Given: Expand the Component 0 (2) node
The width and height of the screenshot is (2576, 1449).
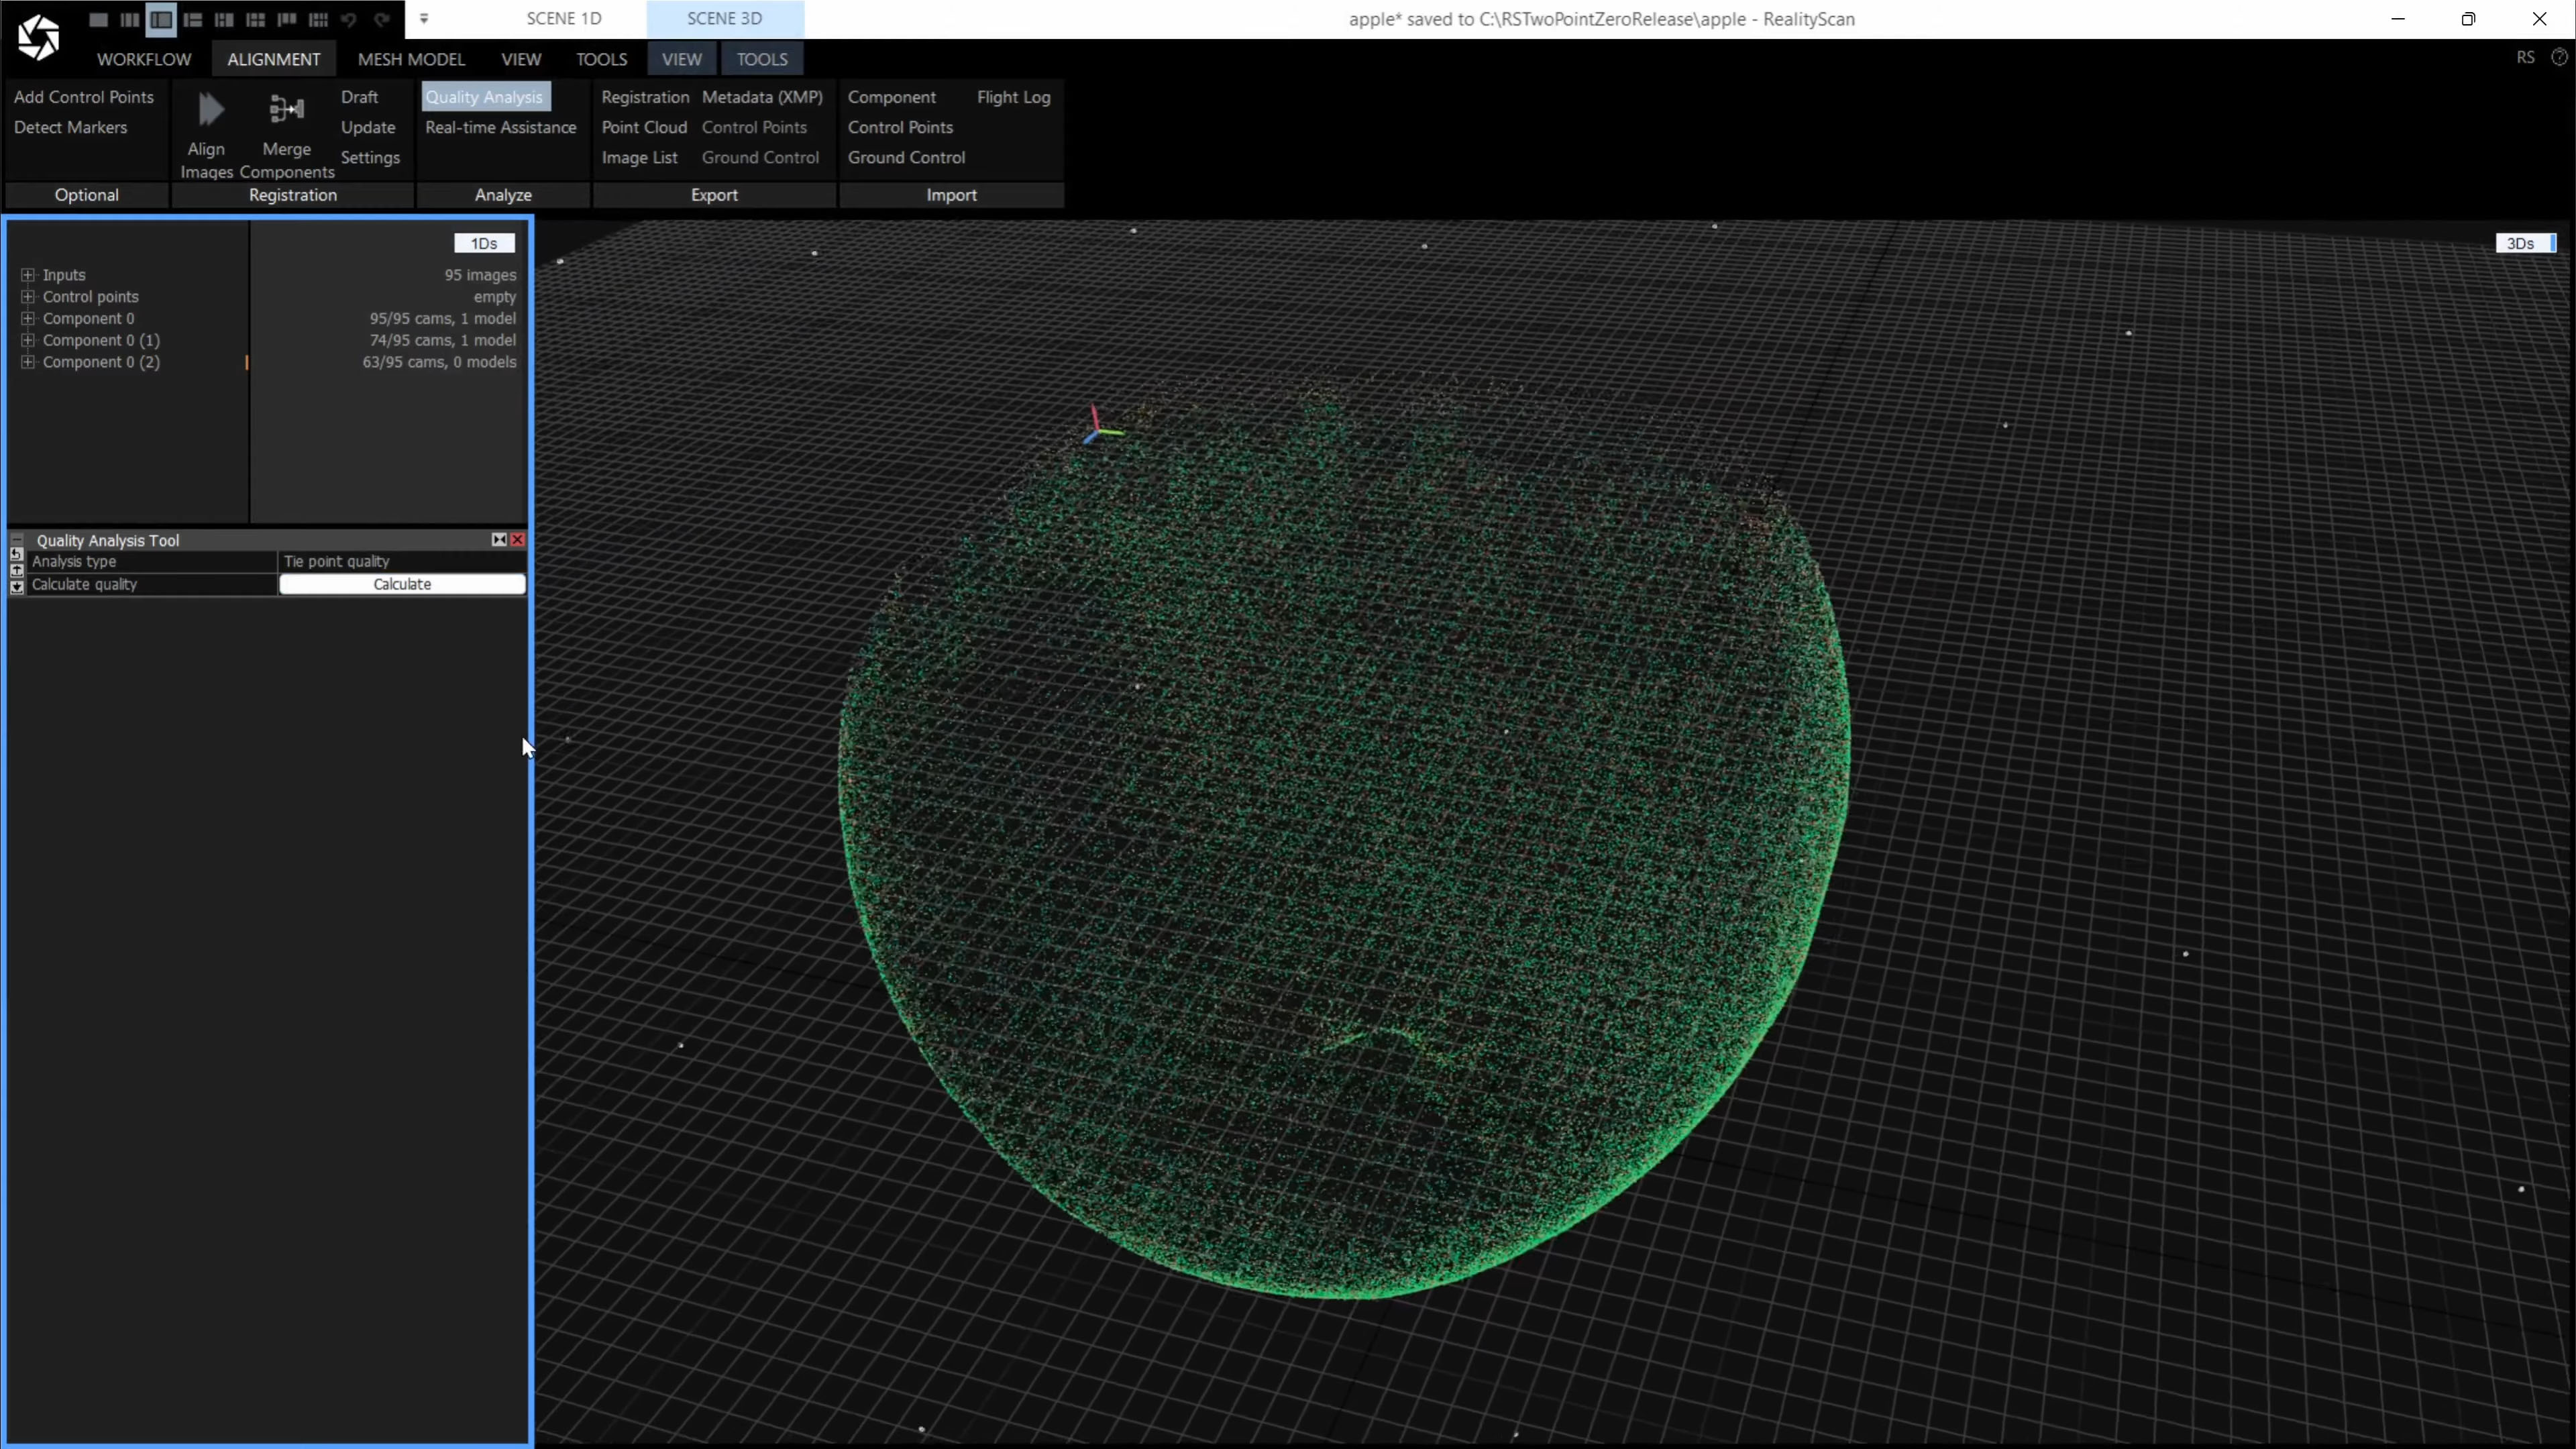Looking at the screenshot, I should point(28,362).
